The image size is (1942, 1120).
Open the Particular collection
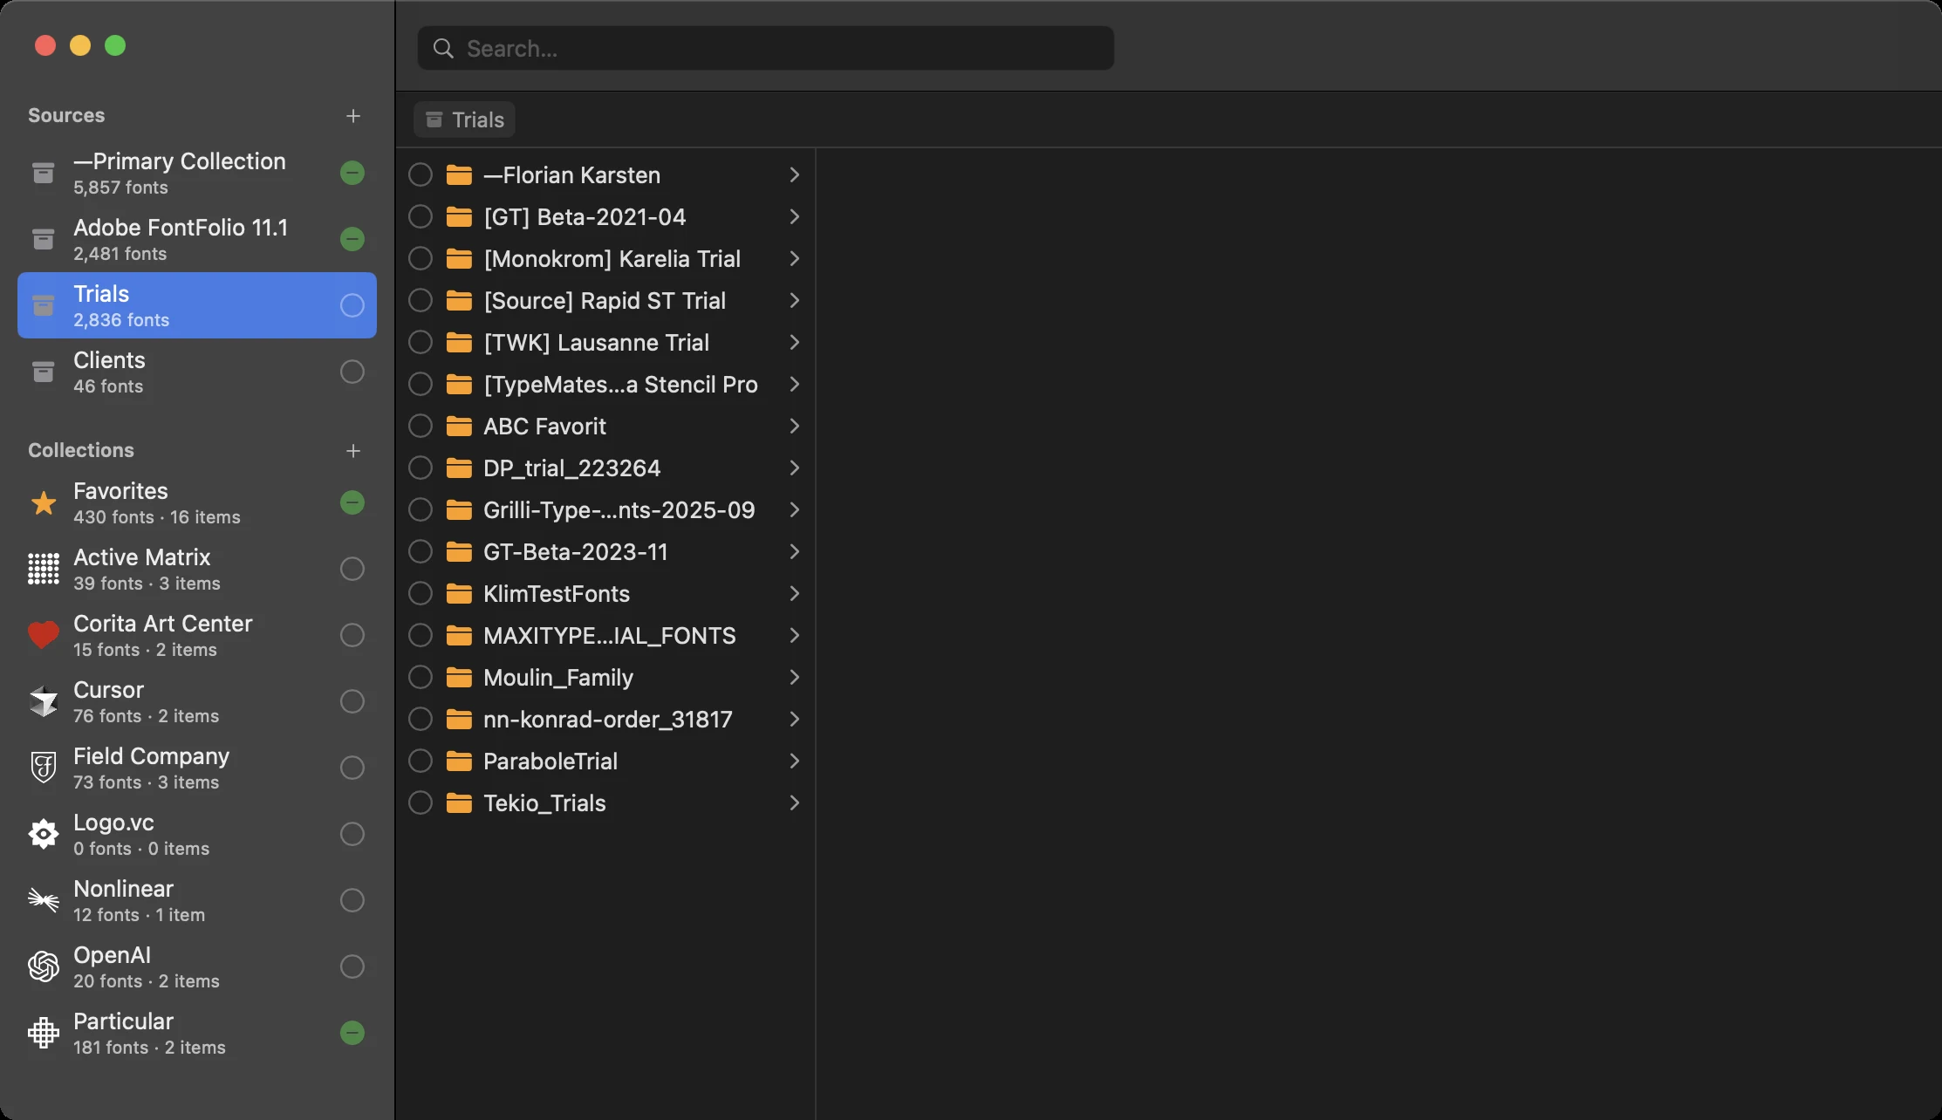pyautogui.click(x=197, y=1033)
